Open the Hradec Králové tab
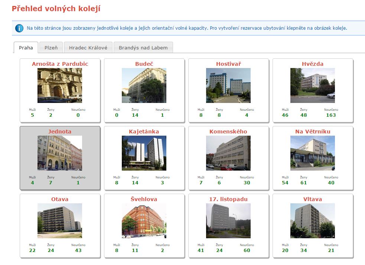Image resolution: width=365 pixels, height=265 pixels. pyautogui.click(x=88, y=48)
